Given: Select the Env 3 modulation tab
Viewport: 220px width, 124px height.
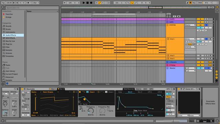Looking at the screenshot, I should click(x=140, y=92).
